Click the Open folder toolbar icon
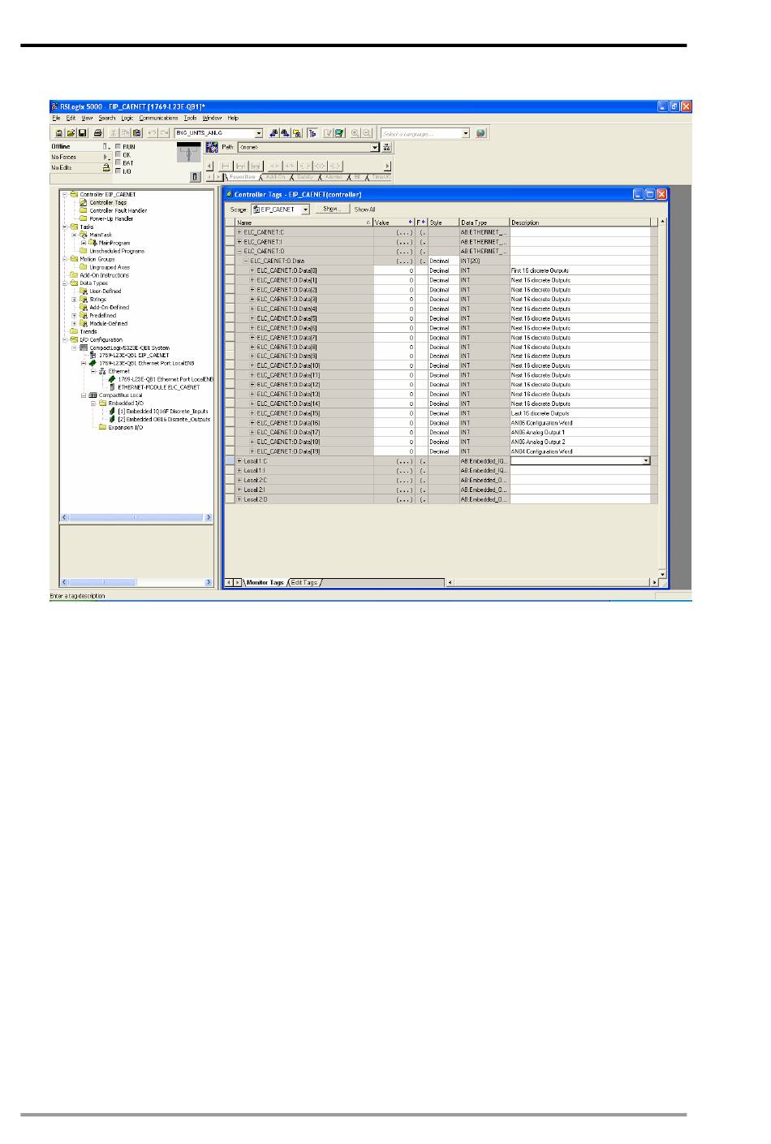This screenshot has height=1144, width=771. [71, 133]
